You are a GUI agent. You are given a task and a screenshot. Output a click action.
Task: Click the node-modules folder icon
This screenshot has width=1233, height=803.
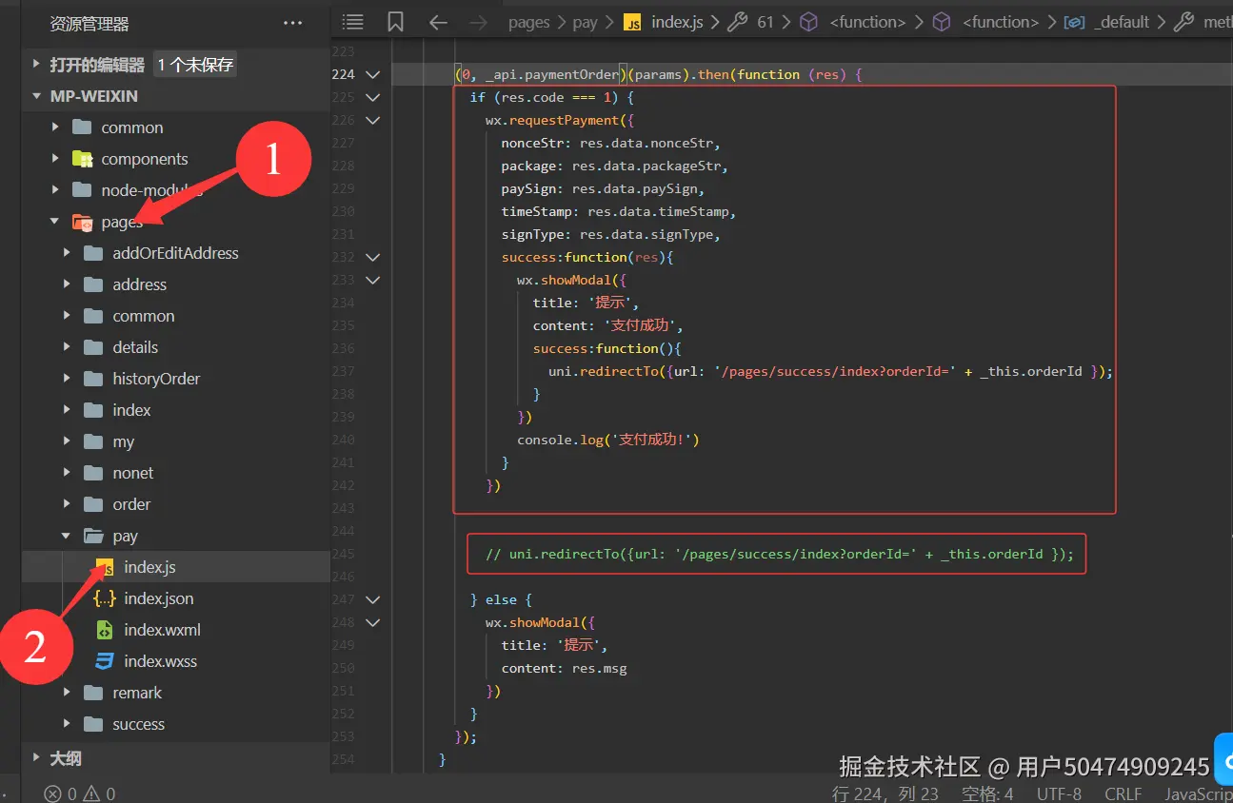tap(83, 190)
